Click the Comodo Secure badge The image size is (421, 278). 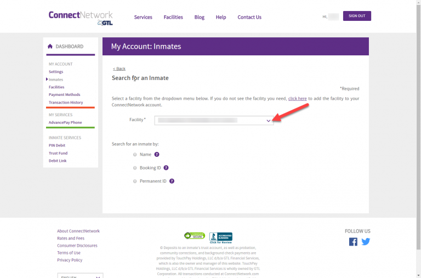tap(195, 236)
